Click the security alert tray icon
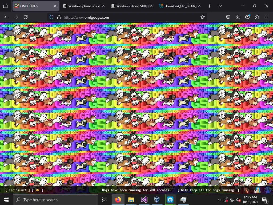 pos(226,200)
